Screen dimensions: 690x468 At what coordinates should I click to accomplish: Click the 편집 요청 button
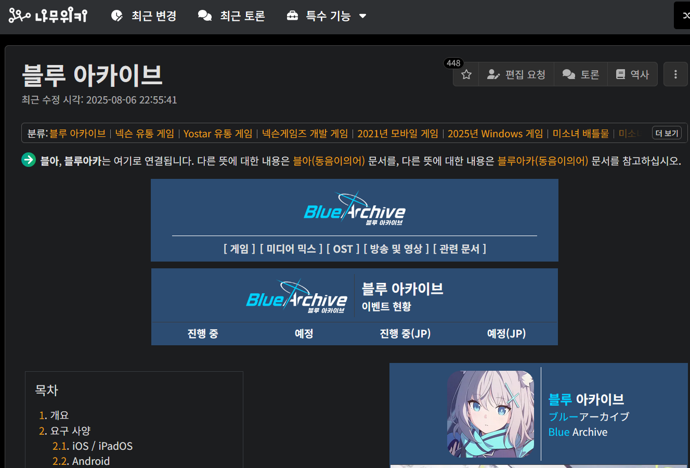point(516,74)
